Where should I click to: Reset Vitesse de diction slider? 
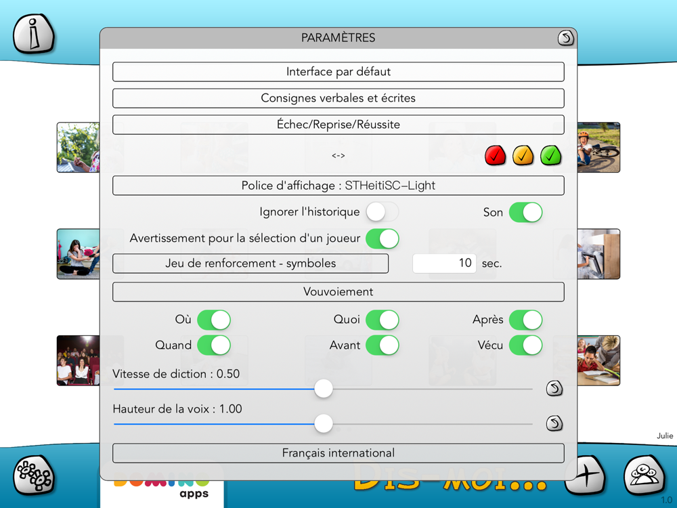click(x=554, y=388)
